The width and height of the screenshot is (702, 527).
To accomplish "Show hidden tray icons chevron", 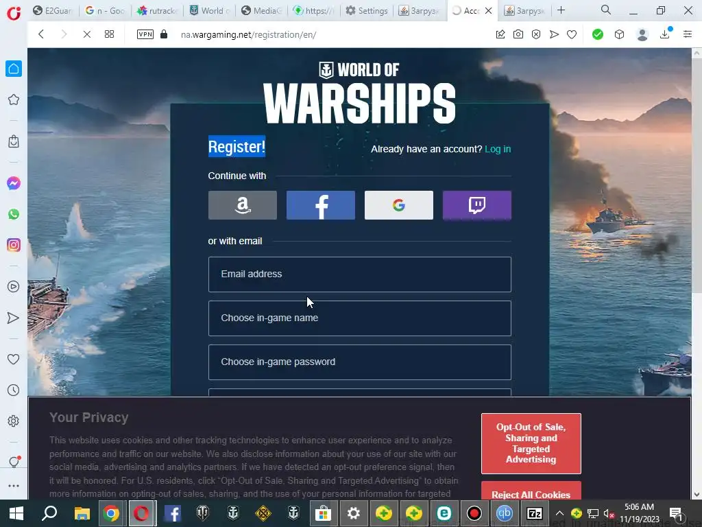I will [559, 513].
